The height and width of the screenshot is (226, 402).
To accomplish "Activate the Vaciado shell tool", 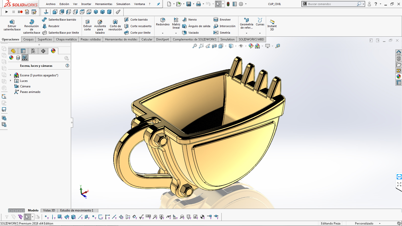I will [190, 33].
